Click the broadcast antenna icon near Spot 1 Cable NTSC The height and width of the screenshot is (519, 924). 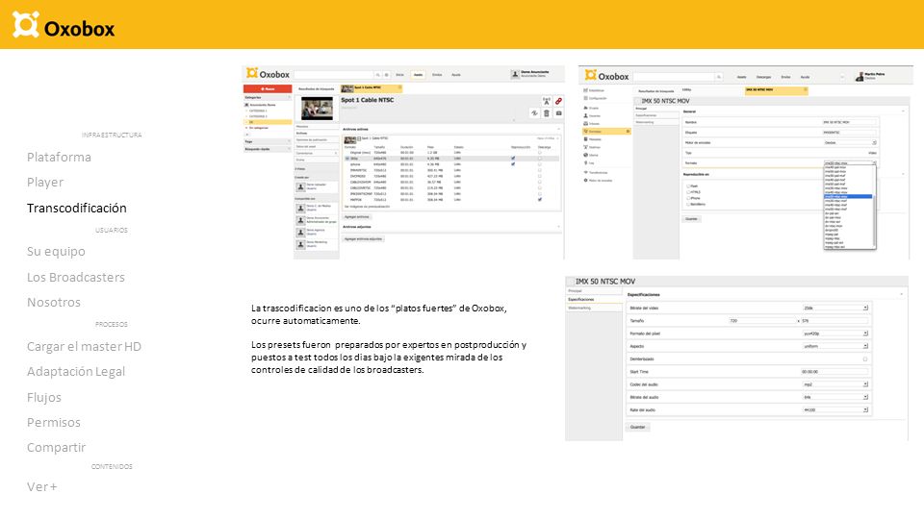point(547,101)
